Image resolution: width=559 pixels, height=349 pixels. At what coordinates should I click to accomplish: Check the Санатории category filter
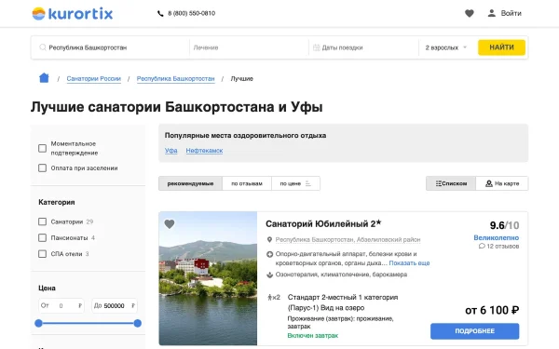(42, 221)
